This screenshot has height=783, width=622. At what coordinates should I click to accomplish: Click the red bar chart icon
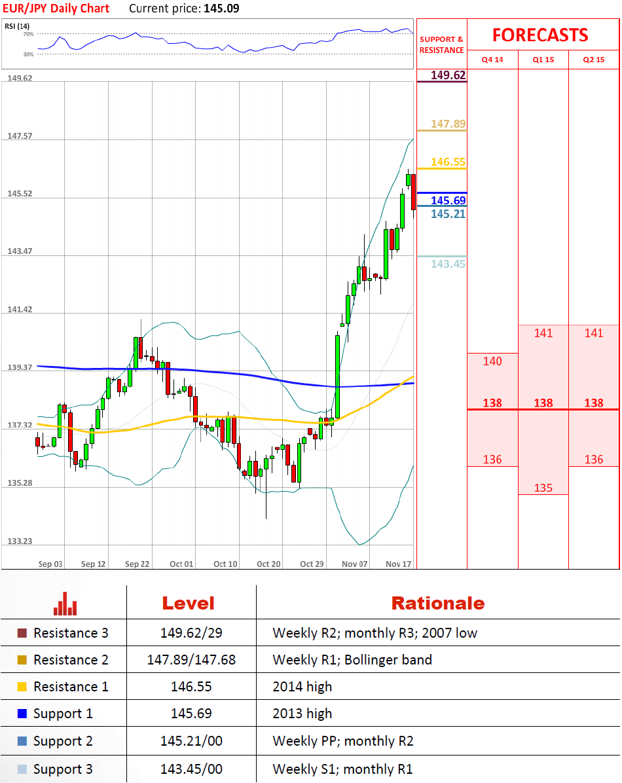[x=65, y=603]
